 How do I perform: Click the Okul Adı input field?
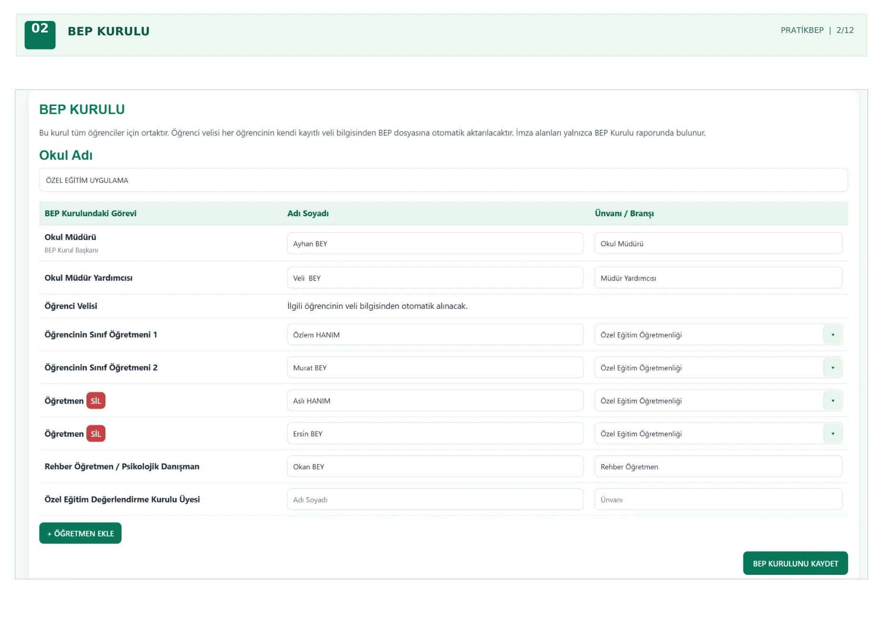point(443,180)
